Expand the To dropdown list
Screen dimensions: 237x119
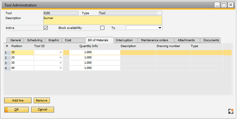pos(160,28)
